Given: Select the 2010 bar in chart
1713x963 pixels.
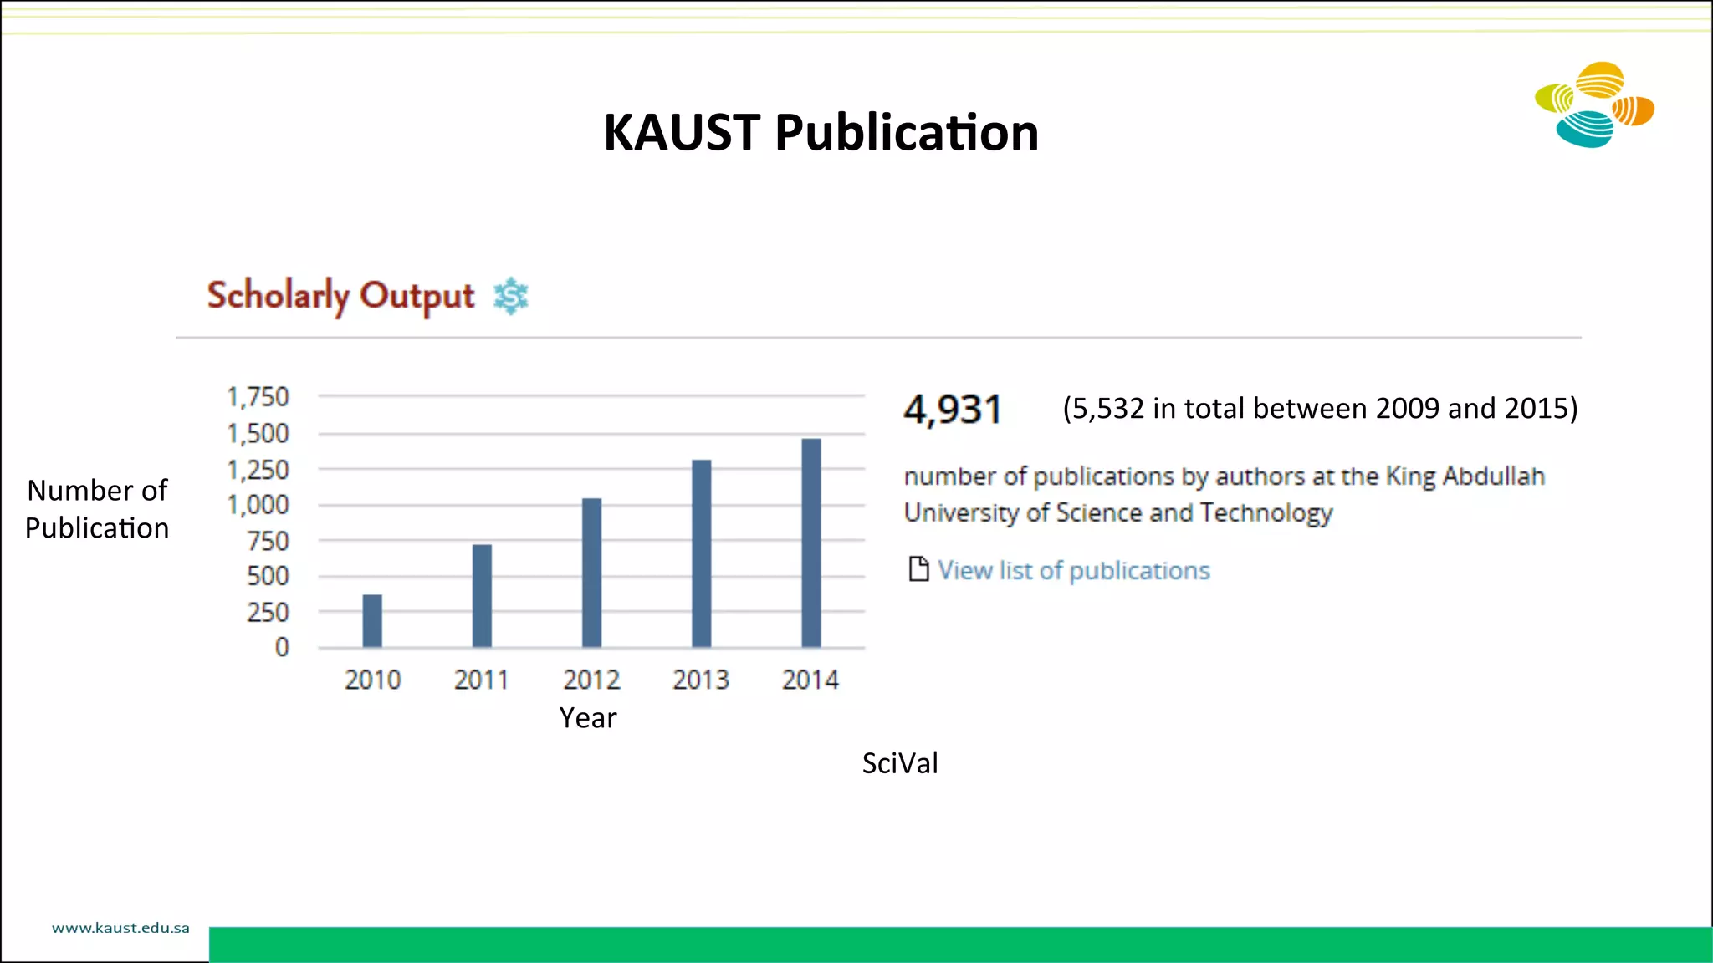Looking at the screenshot, I should pos(372,621).
